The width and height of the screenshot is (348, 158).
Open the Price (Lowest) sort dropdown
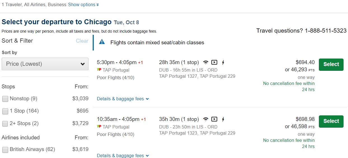coord(45,64)
